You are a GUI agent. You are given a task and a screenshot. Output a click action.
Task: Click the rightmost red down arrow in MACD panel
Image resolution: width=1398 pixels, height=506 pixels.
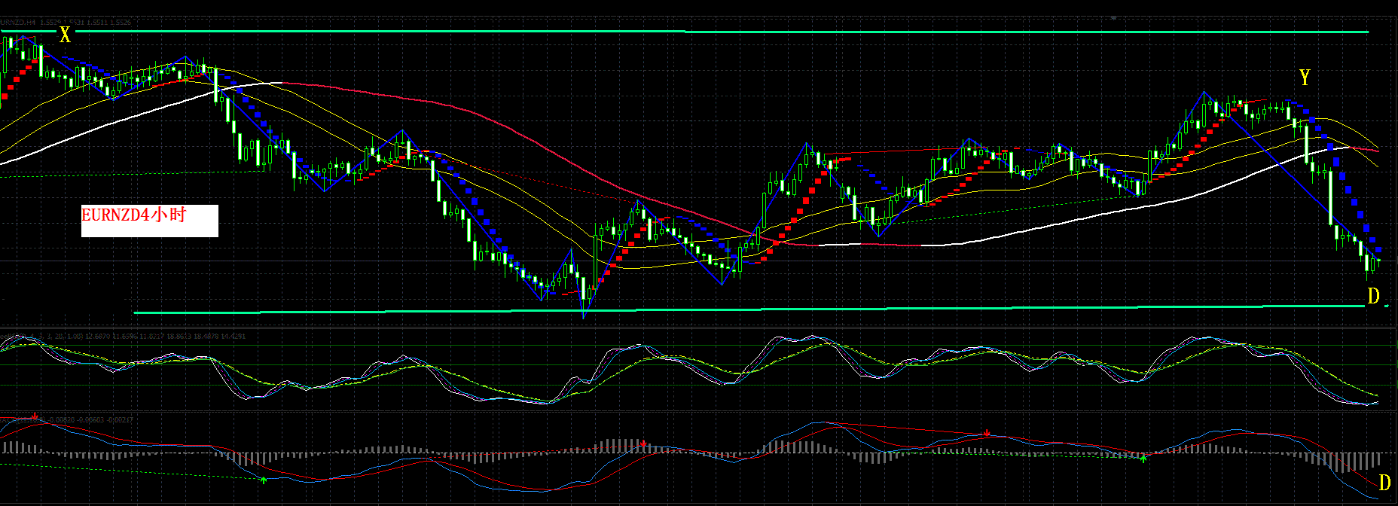pos(987,433)
